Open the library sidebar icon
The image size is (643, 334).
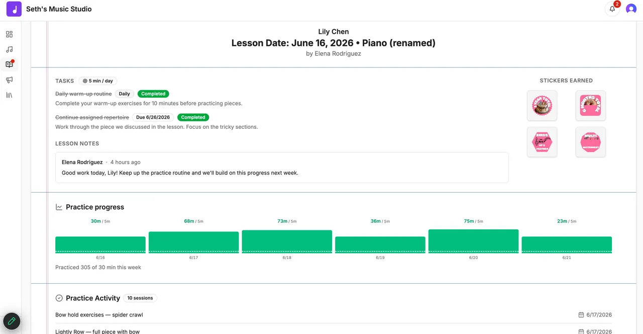9,95
